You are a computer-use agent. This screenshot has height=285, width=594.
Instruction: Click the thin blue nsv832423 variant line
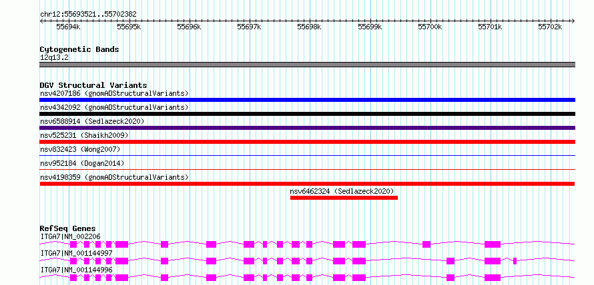pos(307,155)
